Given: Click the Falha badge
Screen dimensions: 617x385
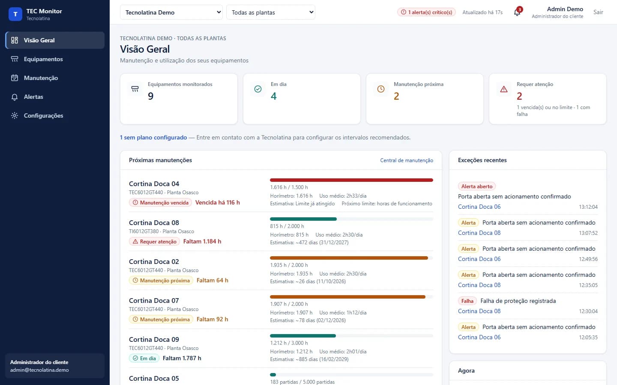Looking at the screenshot, I should click(467, 301).
